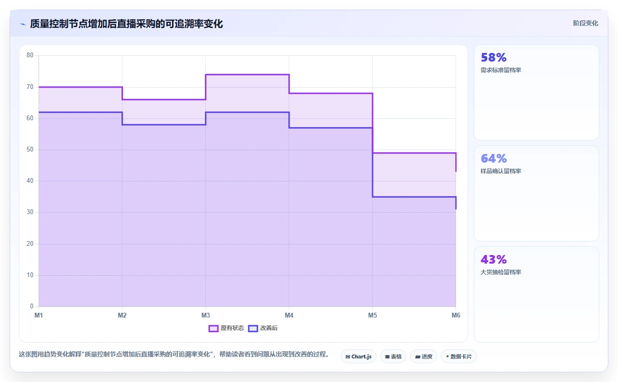Screen dimensions: 618x382
Task: Click the 20 y-axis value
Action: [30, 244]
